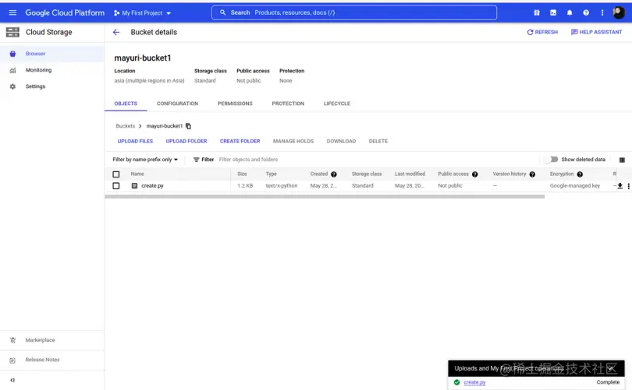Download create.py with the row download icon
632x390 pixels.
click(620, 186)
